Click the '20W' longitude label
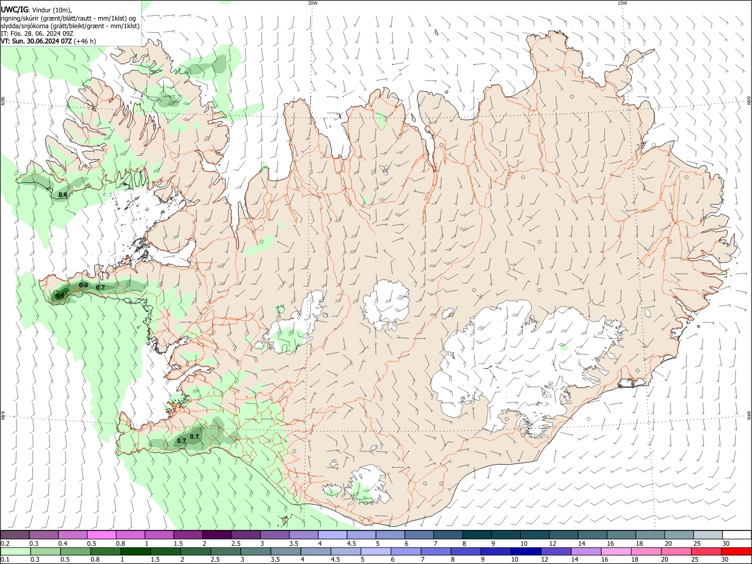752x564 pixels. click(x=313, y=3)
